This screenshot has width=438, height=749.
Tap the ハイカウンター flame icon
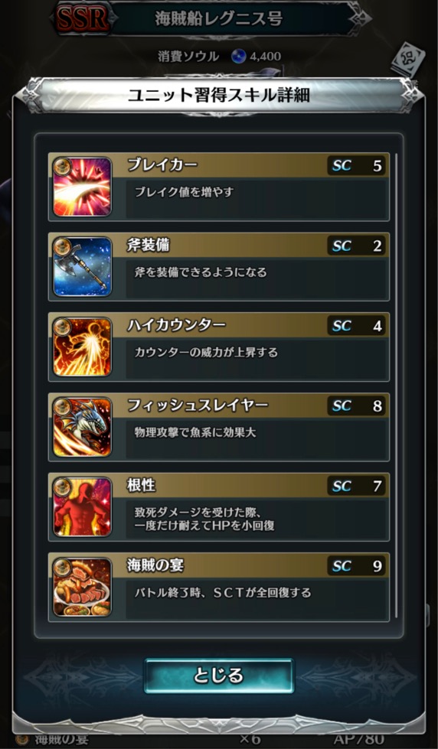[82, 347]
